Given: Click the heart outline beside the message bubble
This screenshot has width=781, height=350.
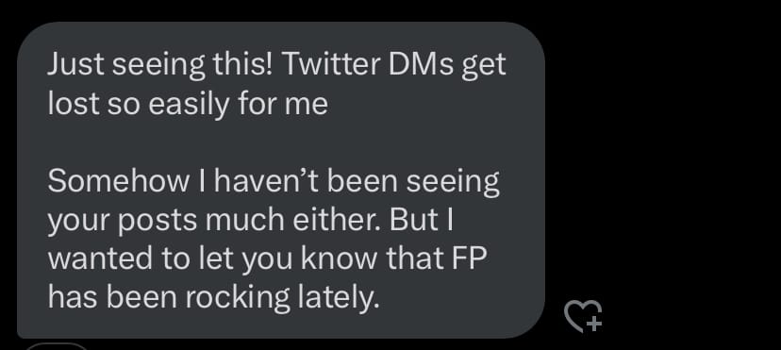Looking at the screenshot, I should [583, 316].
